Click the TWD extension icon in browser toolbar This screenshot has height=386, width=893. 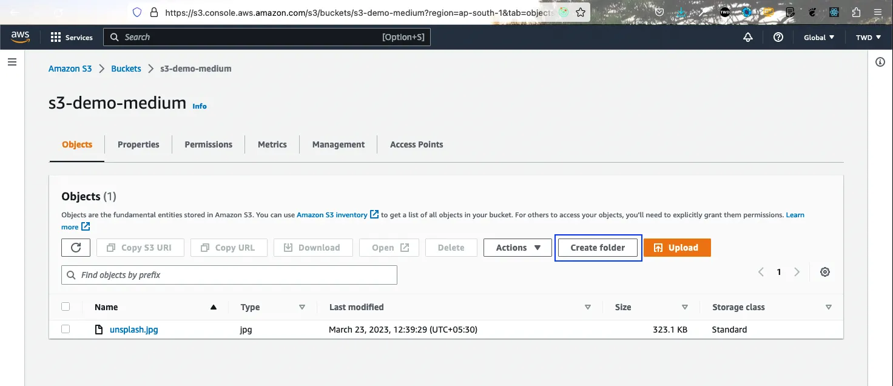725,12
